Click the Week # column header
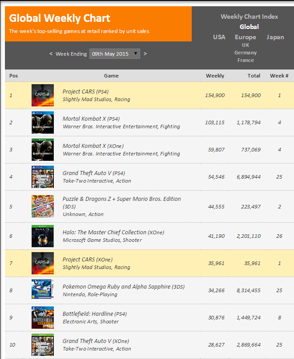Viewport: 294px width, 359px height. [x=279, y=76]
